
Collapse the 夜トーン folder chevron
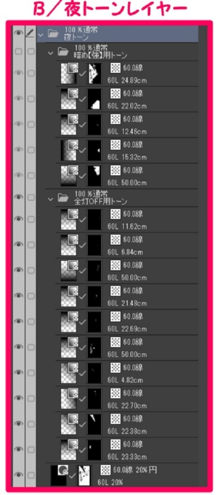(x=40, y=35)
